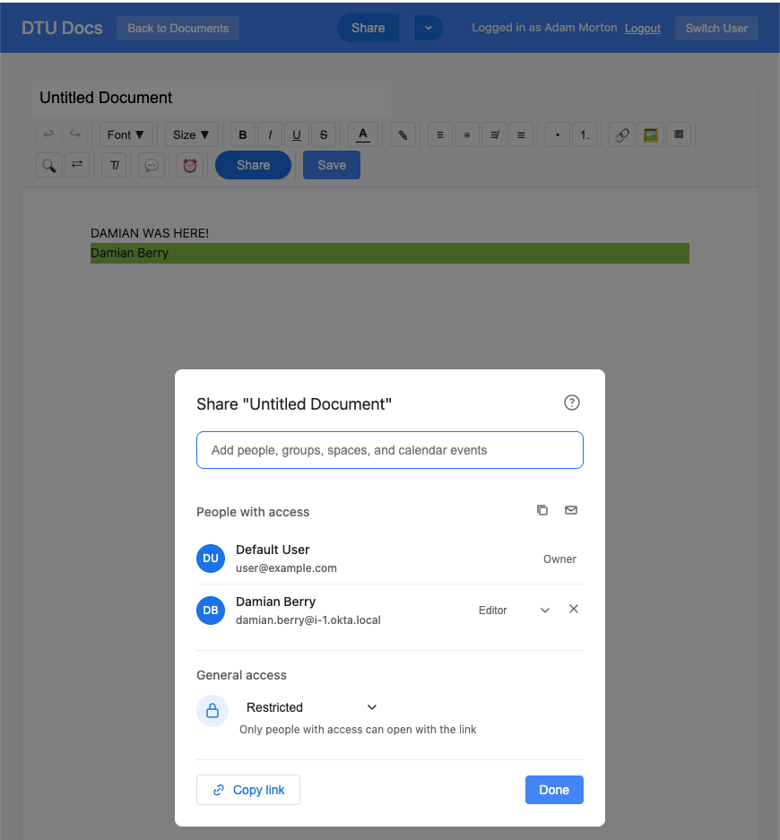780x840 pixels.
Task: Click the envelope email icon in Share dialog
Action: pyautogui.click(x=571, y=510)
